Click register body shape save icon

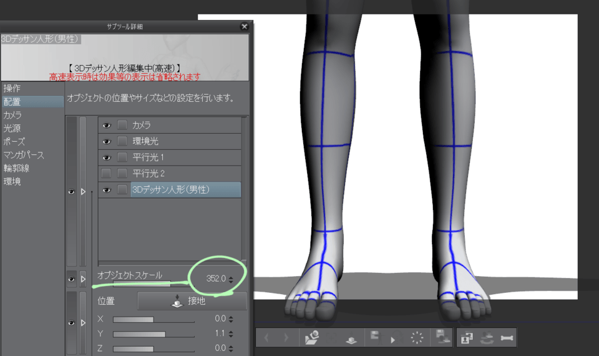pos(442,337)
